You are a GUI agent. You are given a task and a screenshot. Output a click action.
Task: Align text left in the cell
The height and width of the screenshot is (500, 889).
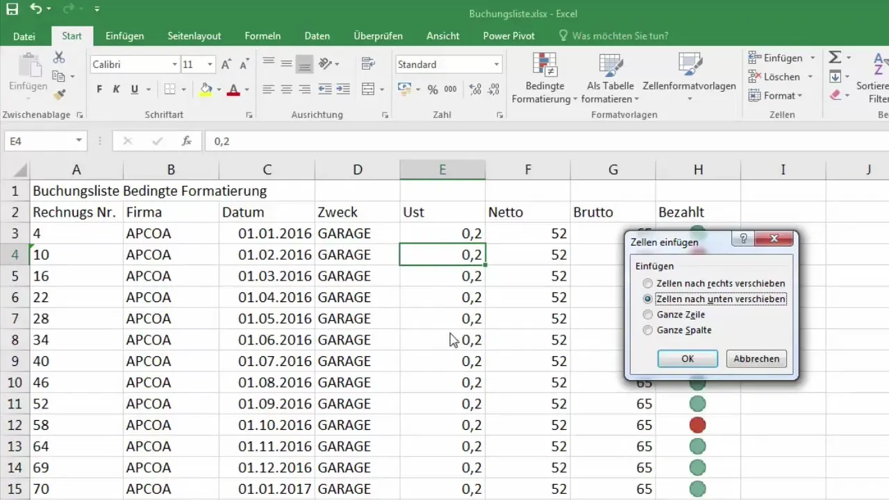click(268, 89)
